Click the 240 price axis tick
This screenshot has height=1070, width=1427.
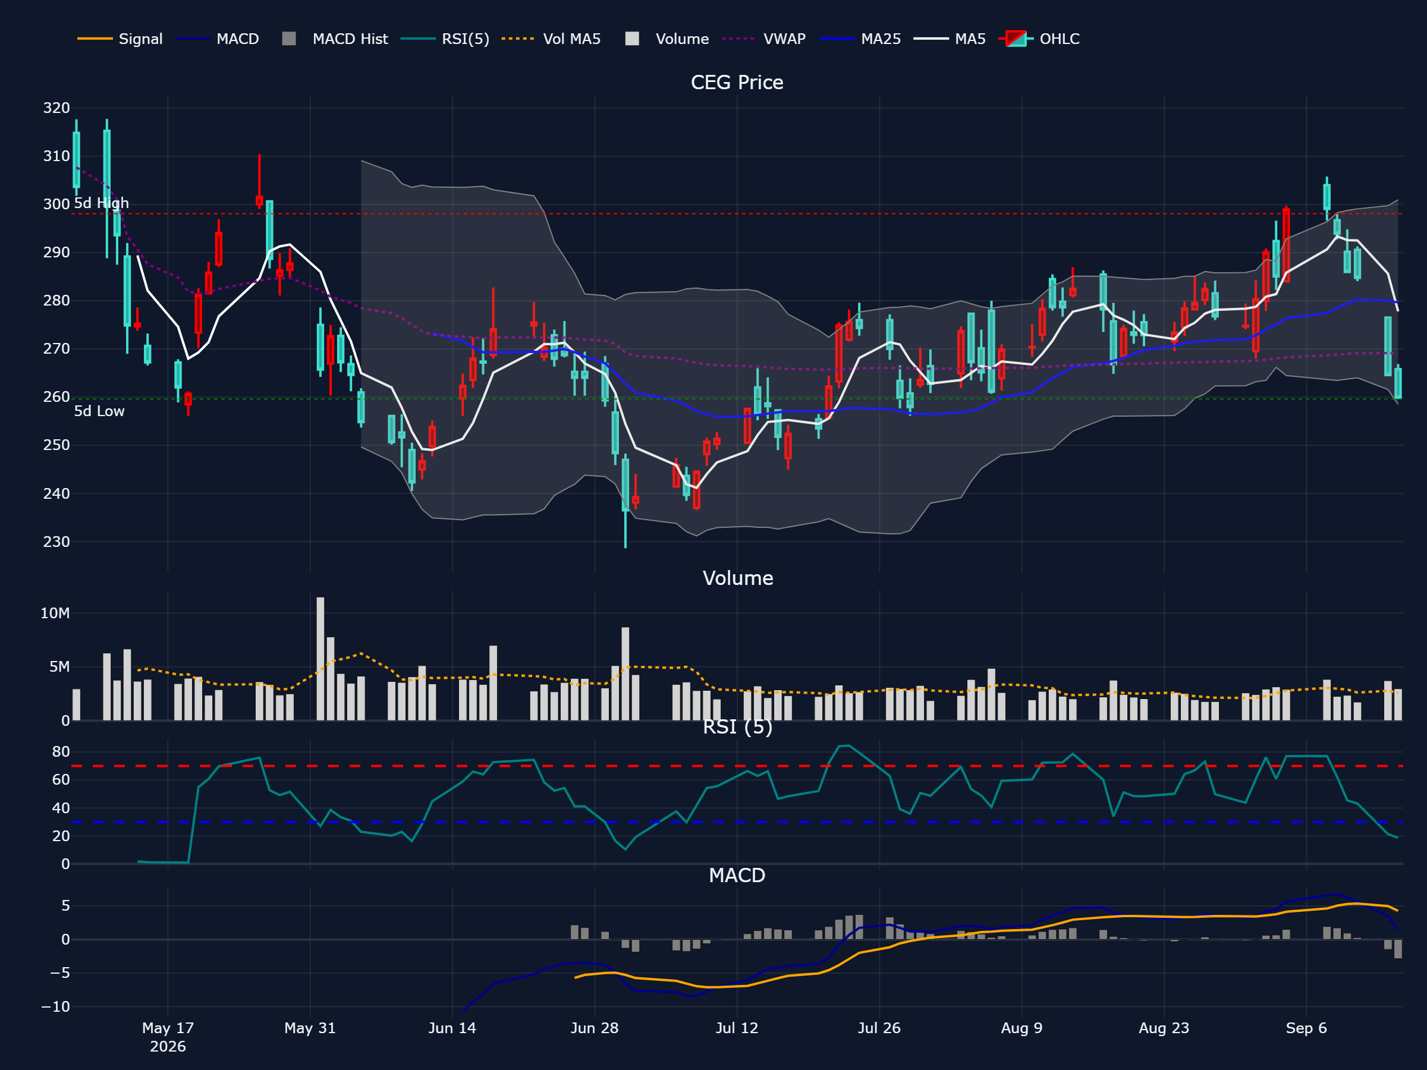click(x=56, y=493)
